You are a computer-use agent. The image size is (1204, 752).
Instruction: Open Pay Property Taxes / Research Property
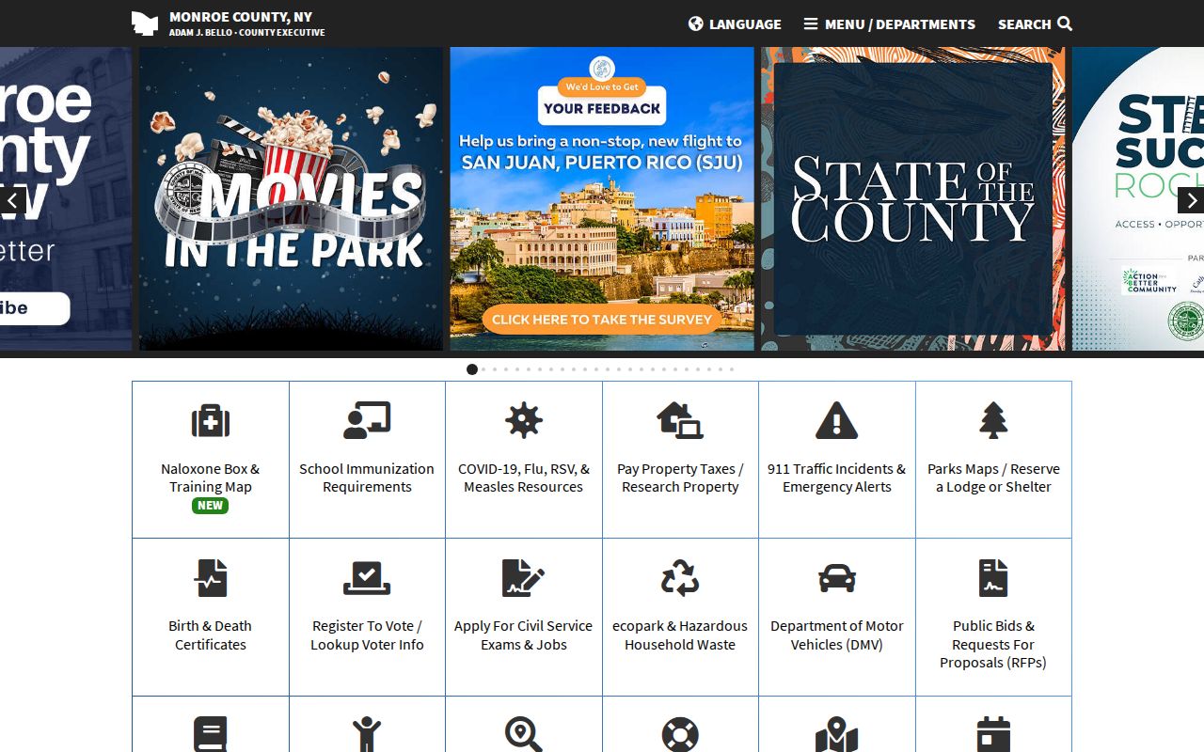pos(680,478)
